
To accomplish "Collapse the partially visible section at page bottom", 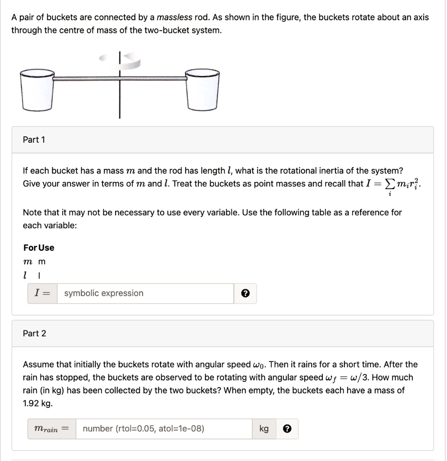I will [x=222, y=458].
